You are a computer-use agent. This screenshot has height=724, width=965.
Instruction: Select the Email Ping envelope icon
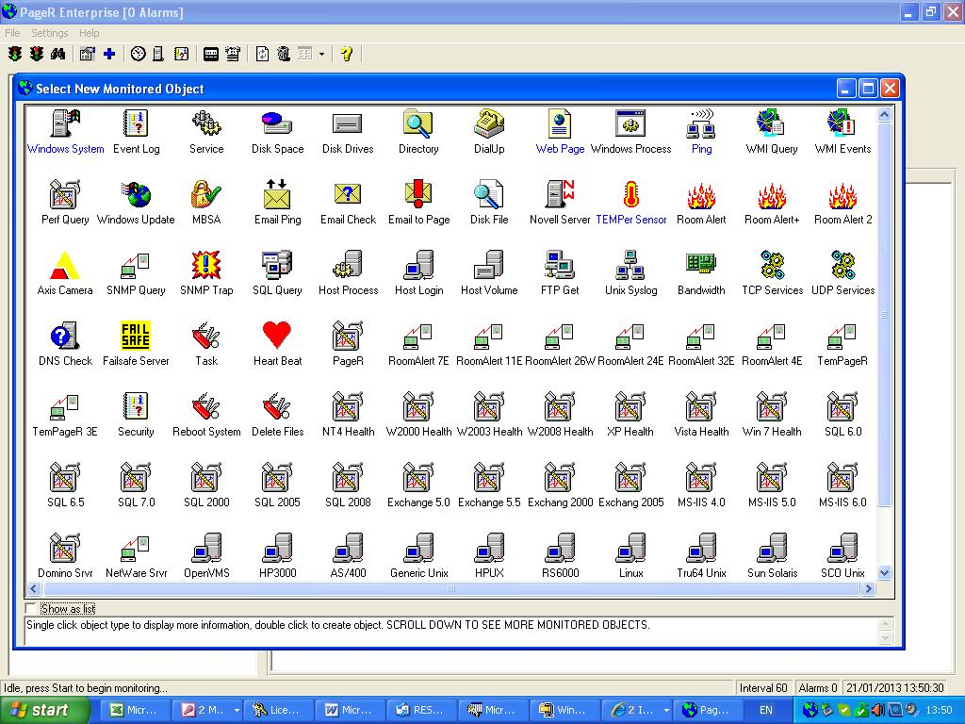[277, 194]
